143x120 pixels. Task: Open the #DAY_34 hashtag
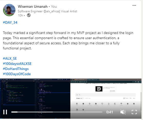[x=10, y=22]
